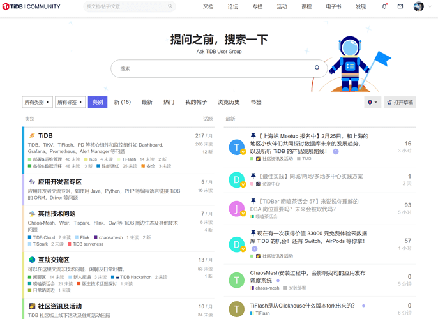Open 活动 in the top navigation

pyautogui.click(x=282, y=6)
